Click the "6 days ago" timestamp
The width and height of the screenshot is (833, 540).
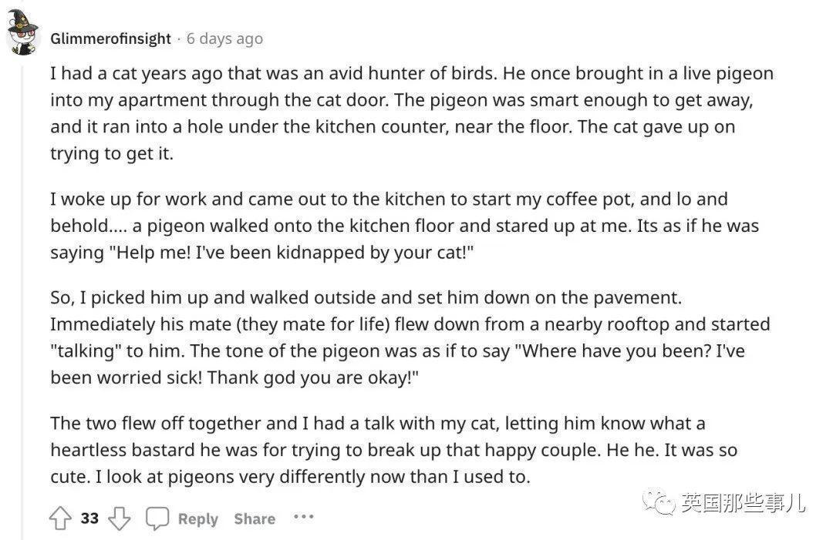224,39
